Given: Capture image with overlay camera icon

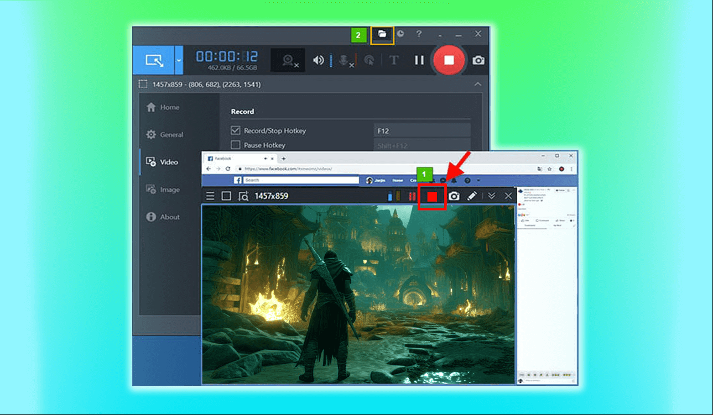Looking at the screenshot, I should [454, 196].
